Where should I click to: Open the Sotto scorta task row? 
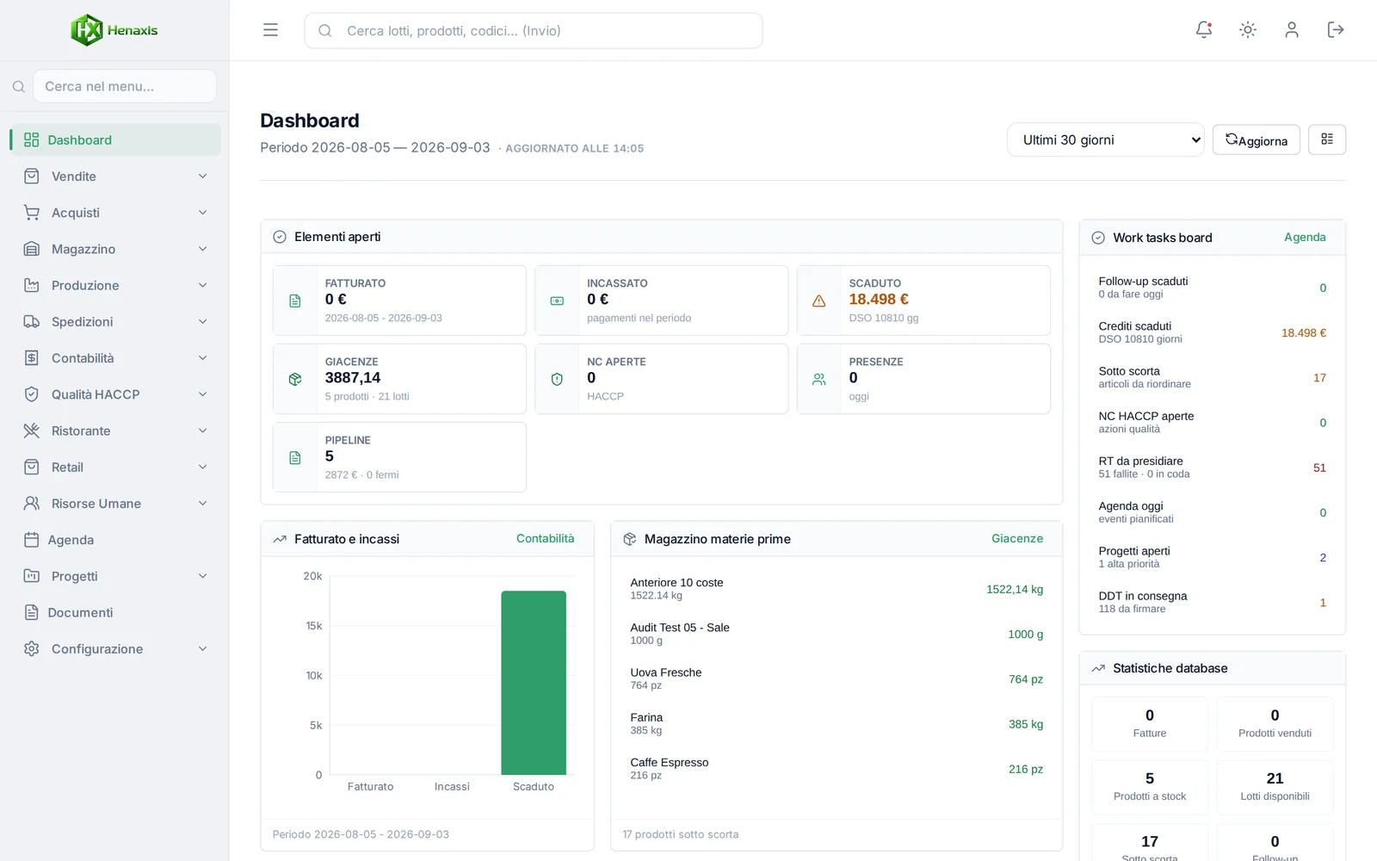(x=1212, y=377)
